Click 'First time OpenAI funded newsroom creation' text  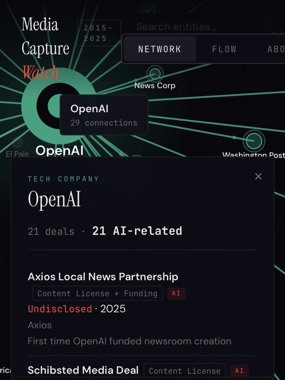130,341
